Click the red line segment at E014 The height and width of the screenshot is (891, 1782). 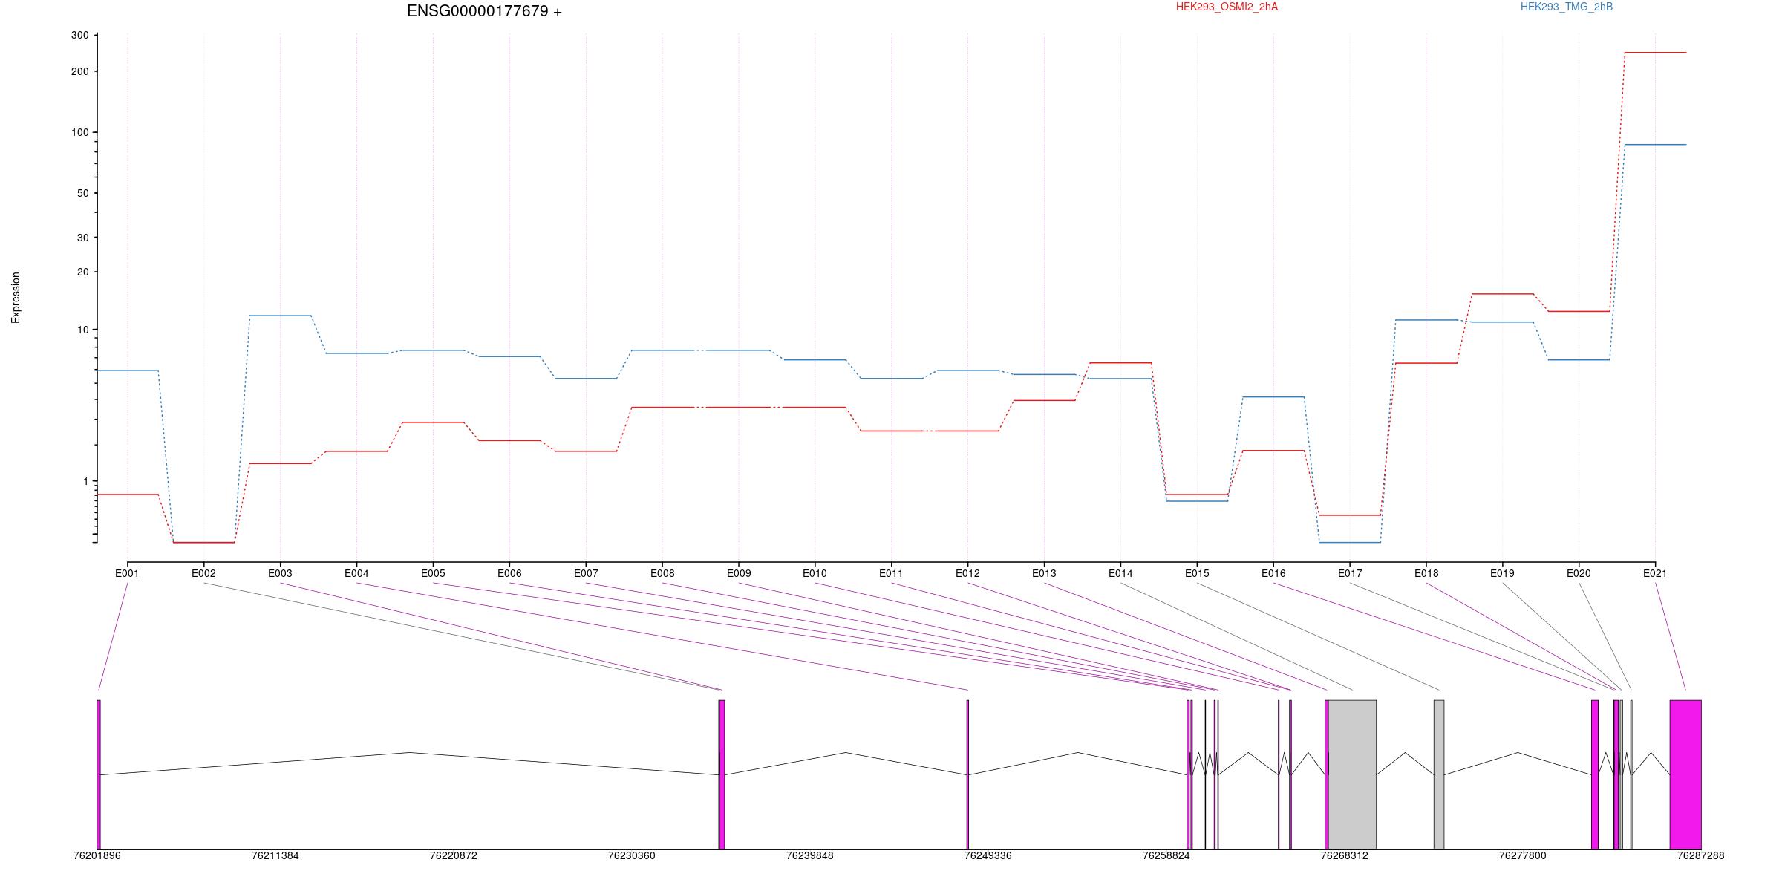click(1120, 363)
